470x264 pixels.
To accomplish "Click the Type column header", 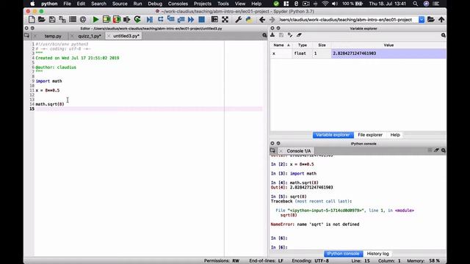I will [x=303, y=45].
